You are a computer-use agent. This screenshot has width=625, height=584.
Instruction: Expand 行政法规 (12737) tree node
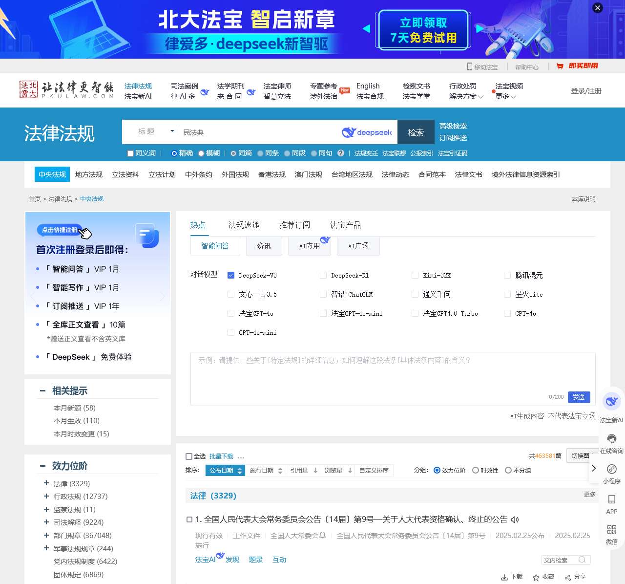point(46,496)
